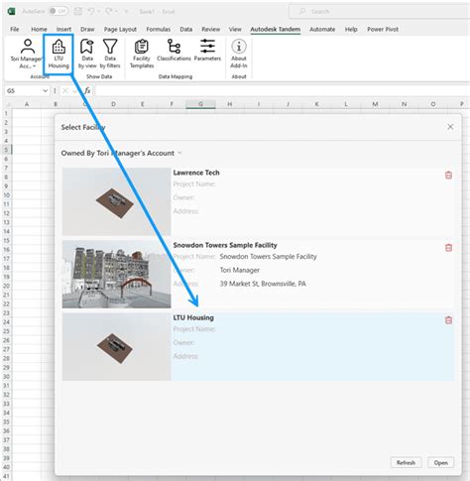Image resolution: width=470 pixels, height=481 pixels.
Task: Select the LTU Housing thumbnail
Action: (116, 347)
